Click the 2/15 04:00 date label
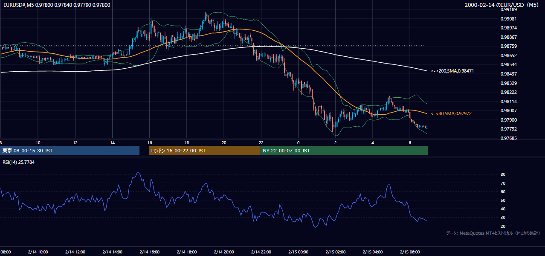This screenshot has height=256, width=545. pyautogui.click(x=372, y=252)
